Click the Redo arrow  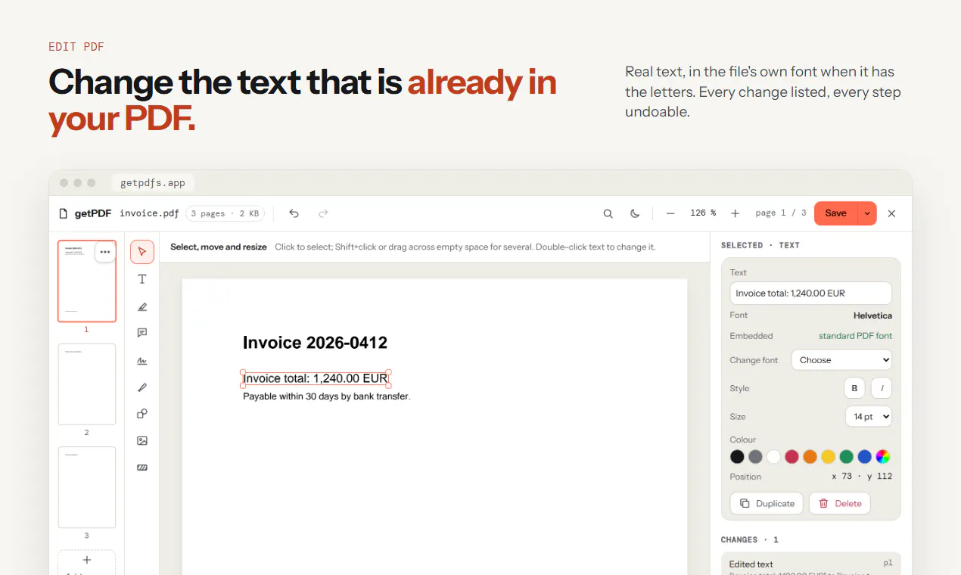click(x=323, y=213)
